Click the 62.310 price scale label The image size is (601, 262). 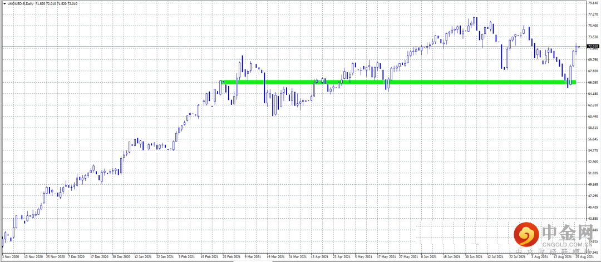(593, 105)
